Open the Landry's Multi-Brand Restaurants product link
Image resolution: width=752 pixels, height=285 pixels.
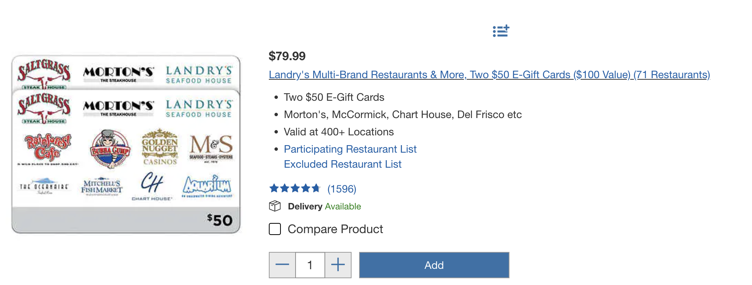[x=489, y=75]
